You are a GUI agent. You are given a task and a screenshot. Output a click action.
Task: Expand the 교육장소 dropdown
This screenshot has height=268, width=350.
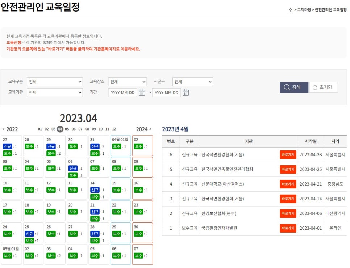pyautogui.click(x=128, y=82)
